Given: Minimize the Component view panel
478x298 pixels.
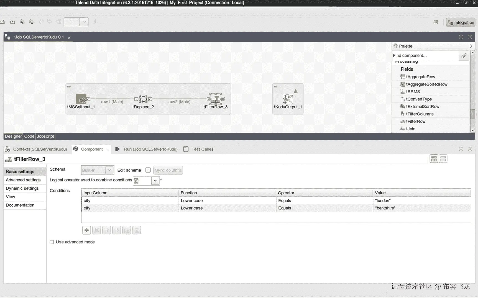Looking at the screenshot, I should click(461, 149).
